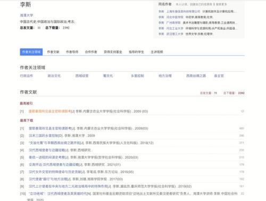Open article 8 about 地方治理
The image size is (266, 201).
point(48,179)
